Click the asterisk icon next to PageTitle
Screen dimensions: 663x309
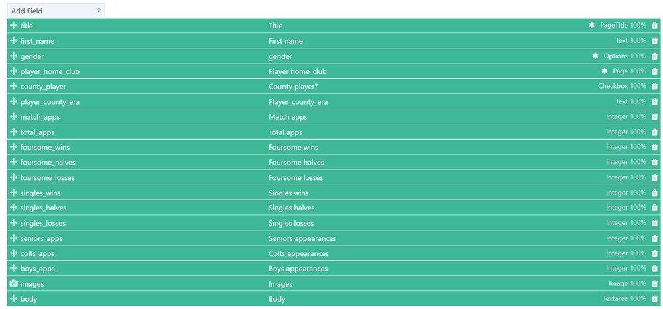[592, 26]
